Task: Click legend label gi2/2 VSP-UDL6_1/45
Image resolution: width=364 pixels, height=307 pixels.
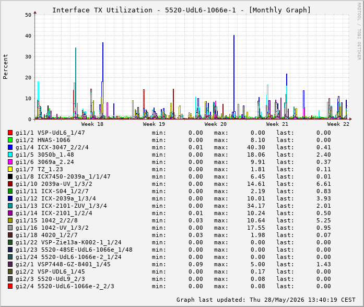Action: pos(50,271)
